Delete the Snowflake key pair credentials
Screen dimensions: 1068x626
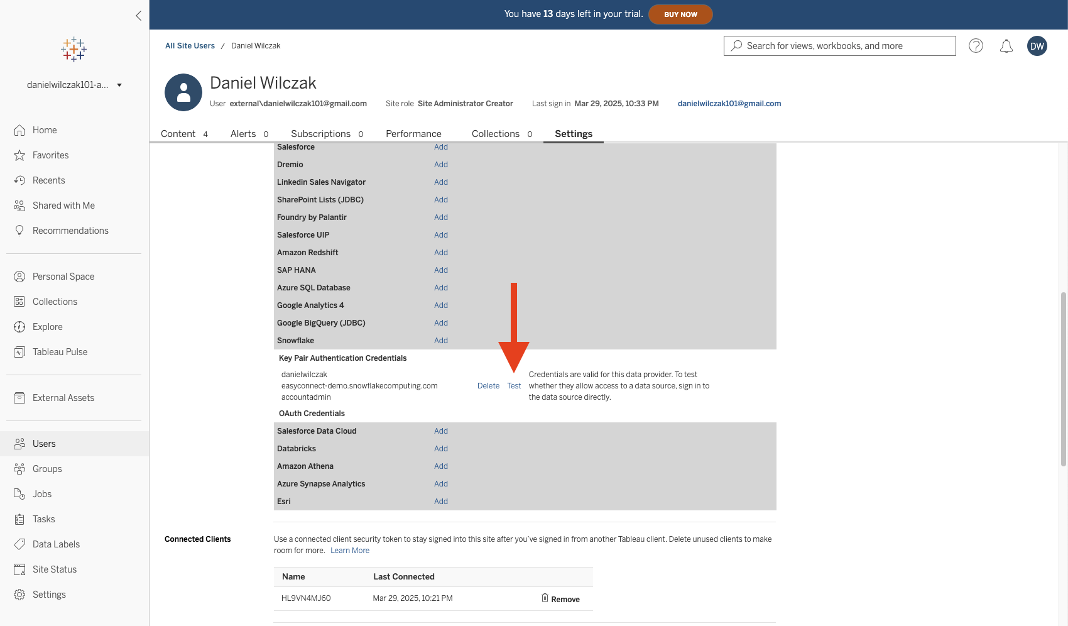tap(488, 386)
